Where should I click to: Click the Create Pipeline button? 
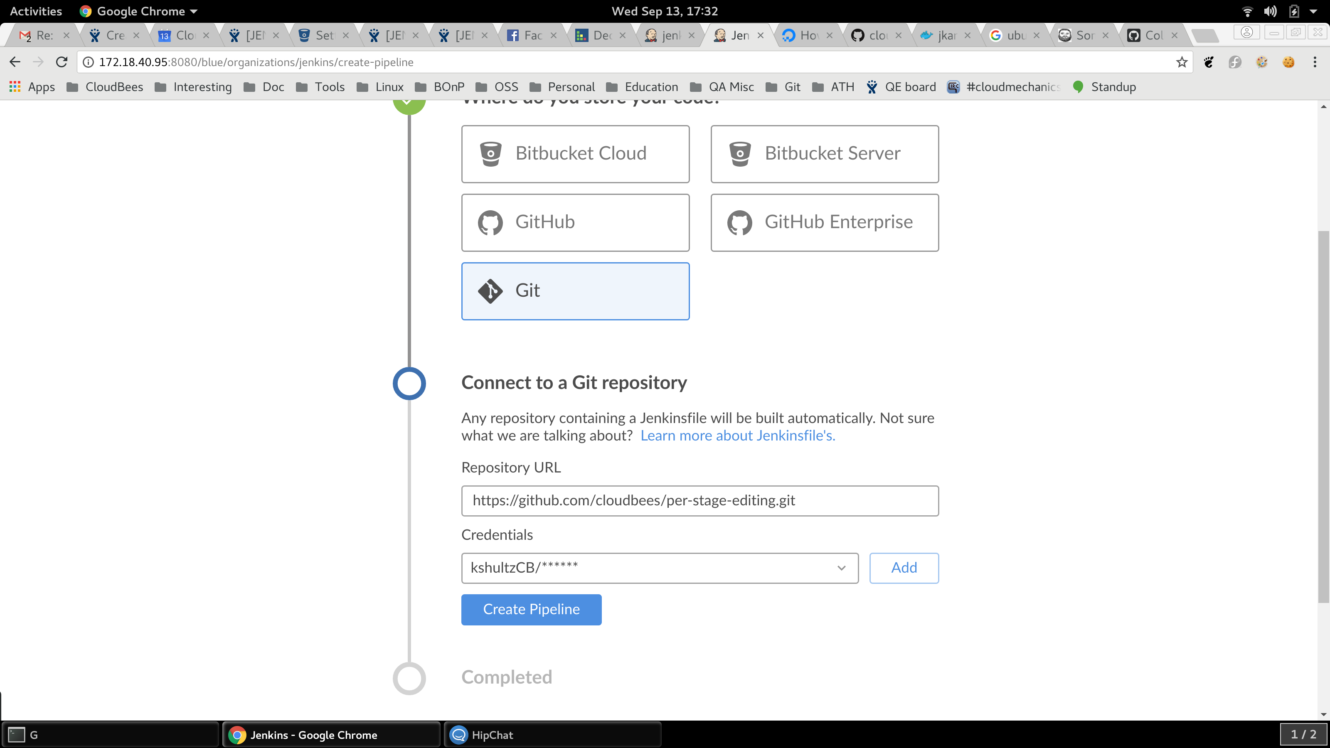[531, 609]
